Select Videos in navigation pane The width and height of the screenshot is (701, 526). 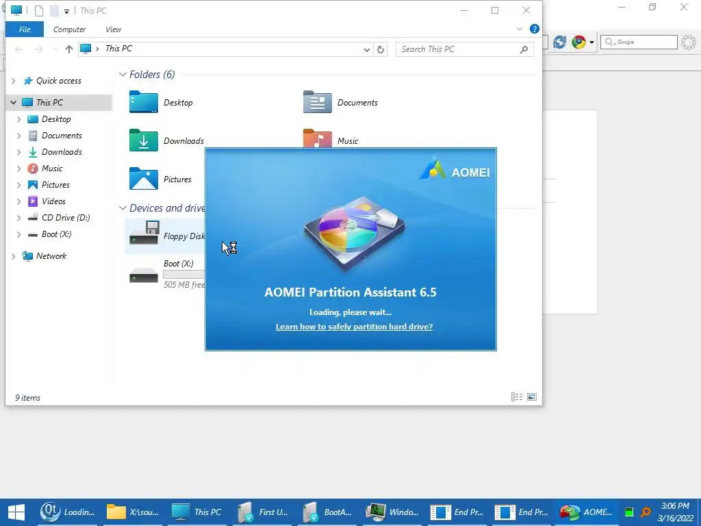pos(53,201)
